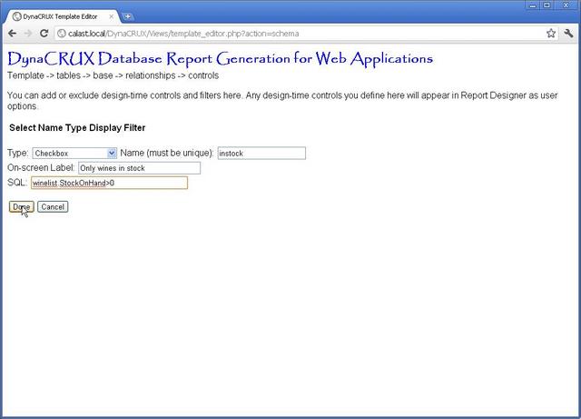This screenshot has width=581, height=419.
Task: Click the page-info globe icon in address bar
Action: pos(62,34)
